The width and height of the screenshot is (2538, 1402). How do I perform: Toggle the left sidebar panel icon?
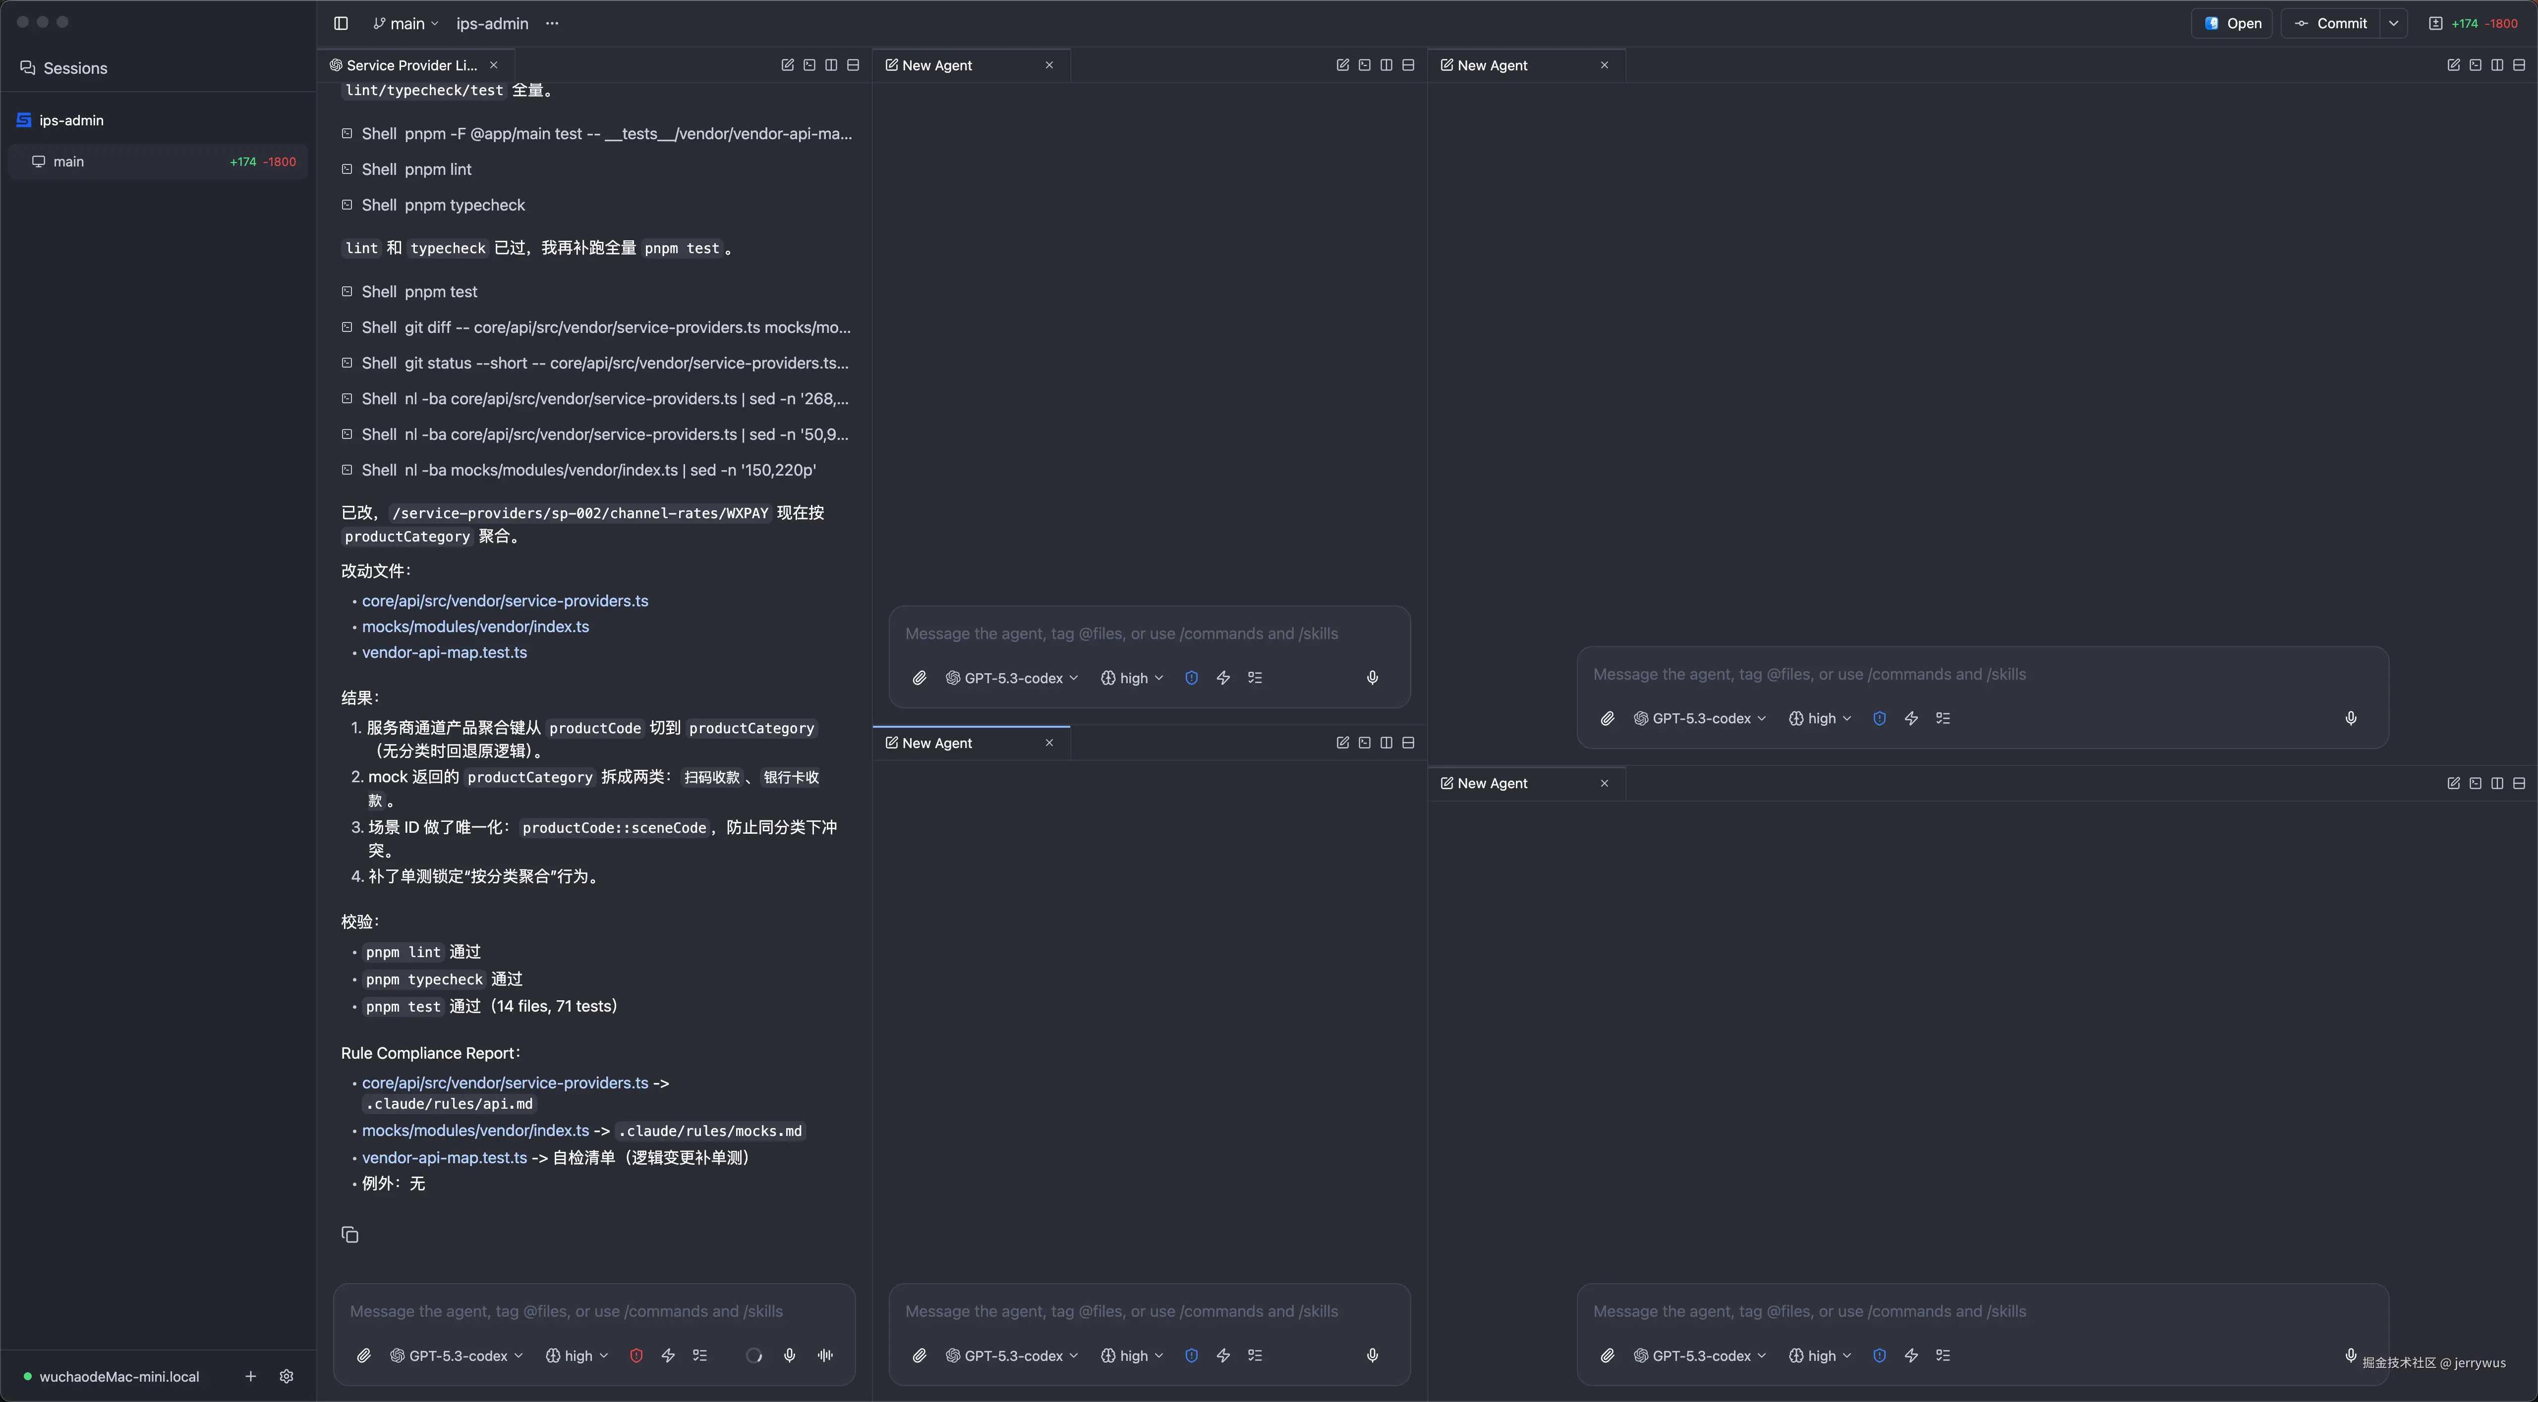point(341,24)
